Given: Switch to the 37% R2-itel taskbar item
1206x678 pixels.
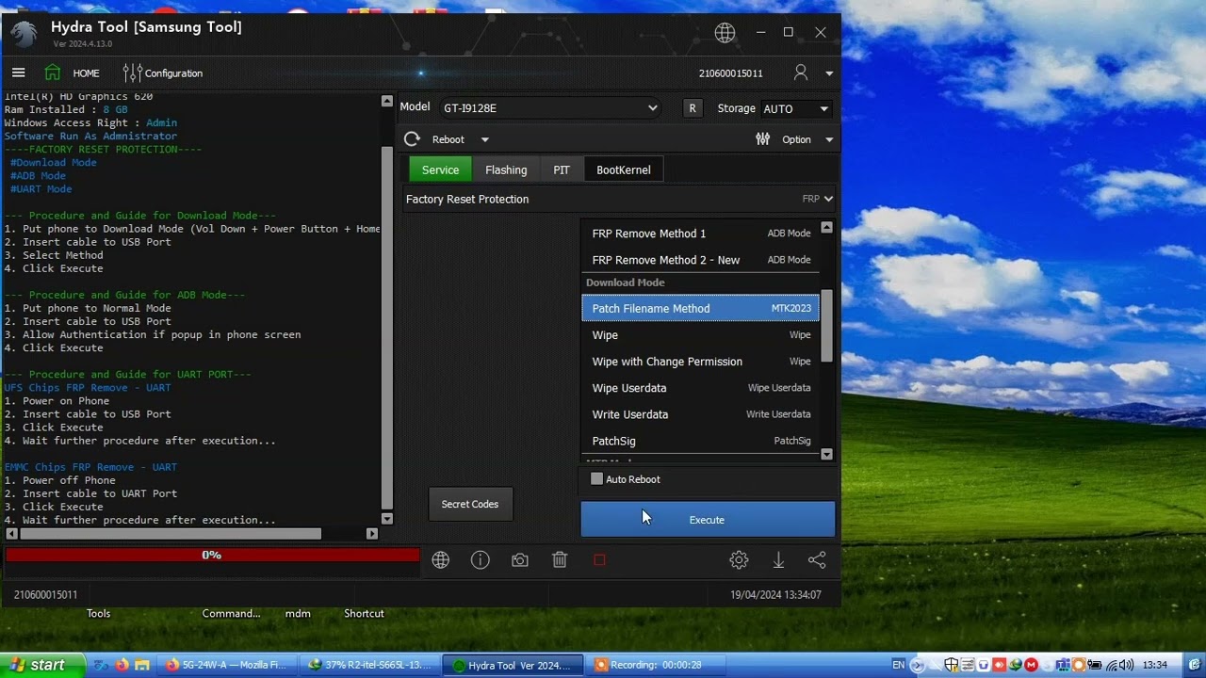Looking at the screenshot, I should [370, 665].
